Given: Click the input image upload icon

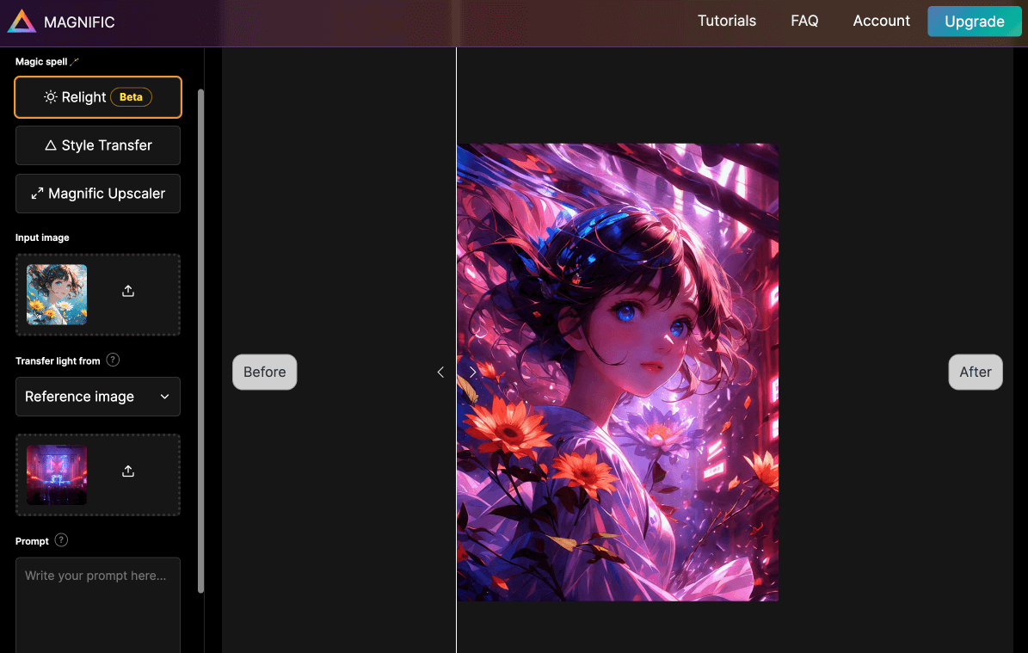Looking at the screenshot, I should (x=128, y=292).
